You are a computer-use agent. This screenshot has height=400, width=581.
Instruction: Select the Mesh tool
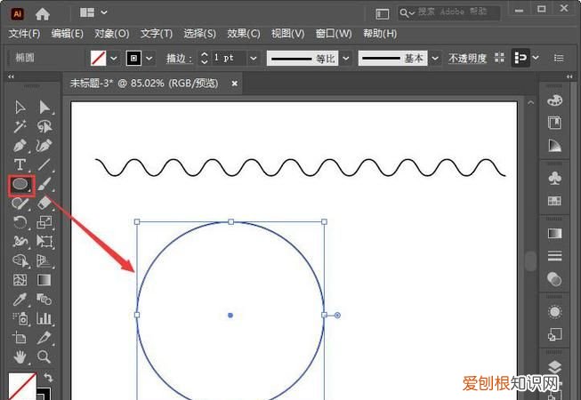point(20,280)
